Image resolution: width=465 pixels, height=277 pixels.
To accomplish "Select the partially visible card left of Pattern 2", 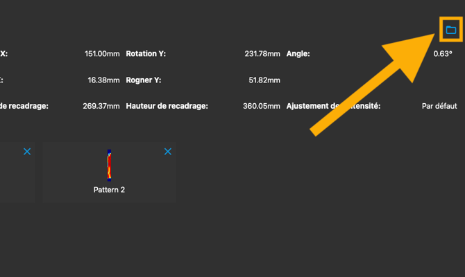I will pos(14,177).
